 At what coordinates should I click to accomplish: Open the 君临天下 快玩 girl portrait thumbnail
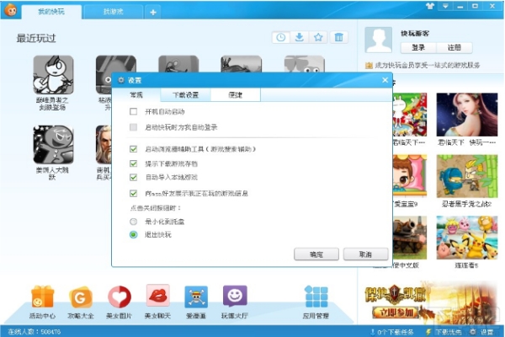tap(467, 115)
